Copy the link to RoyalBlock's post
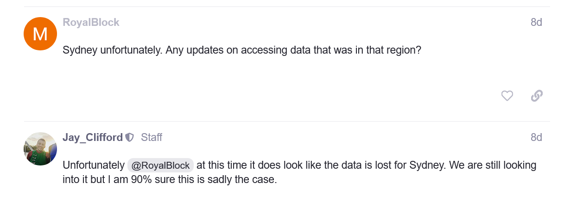This screenshot has width=577, height=214. tap(537, 96)
